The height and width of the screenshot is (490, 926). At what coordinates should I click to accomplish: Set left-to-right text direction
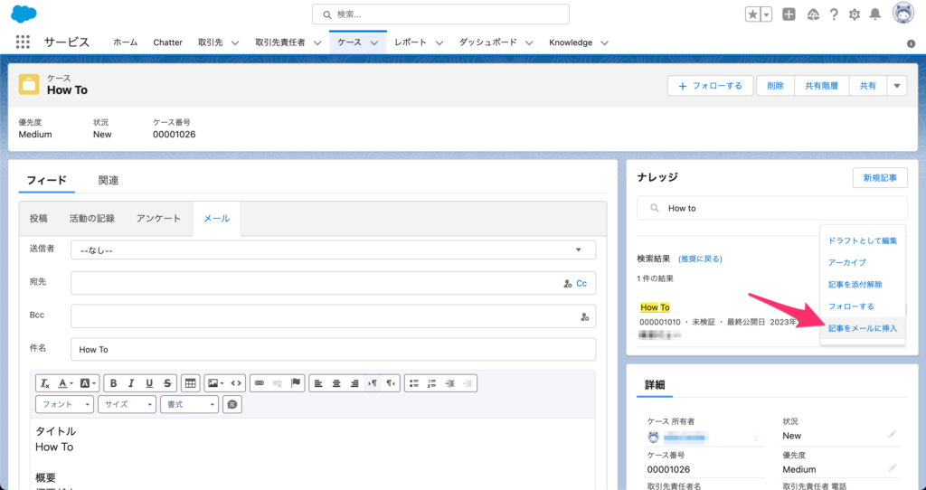pyautogui.click(x=373, y=383)
